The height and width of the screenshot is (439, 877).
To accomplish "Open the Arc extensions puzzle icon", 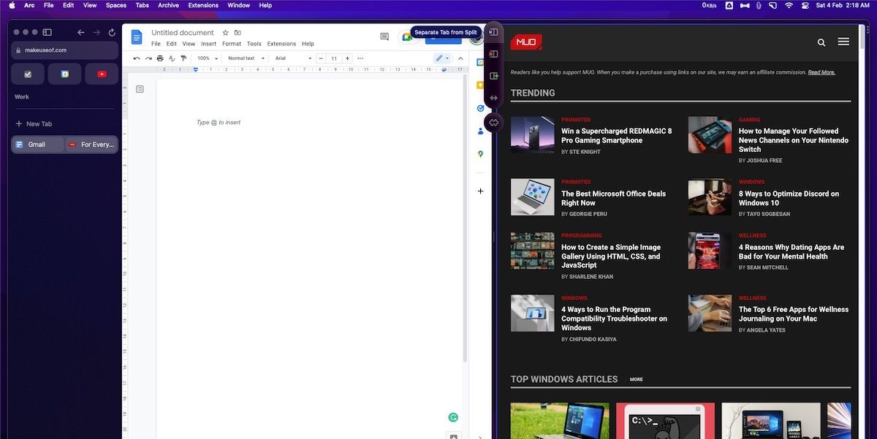I will coord(493,123).
